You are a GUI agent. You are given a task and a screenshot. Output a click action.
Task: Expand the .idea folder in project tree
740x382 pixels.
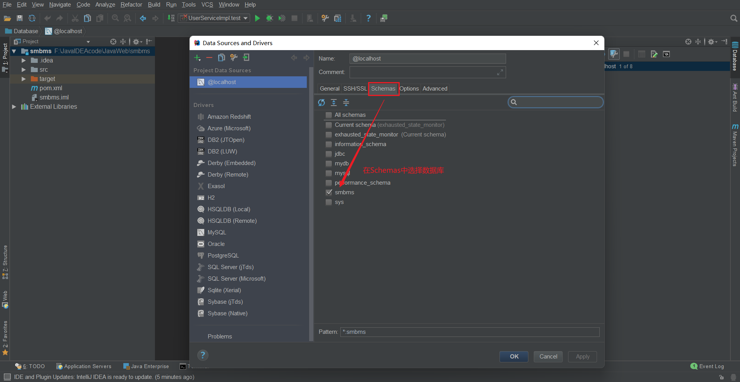[24, 61]
